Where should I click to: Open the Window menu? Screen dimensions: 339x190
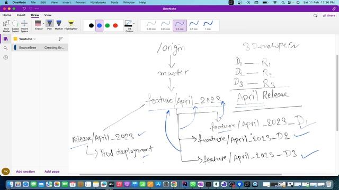tap(129, 2)
